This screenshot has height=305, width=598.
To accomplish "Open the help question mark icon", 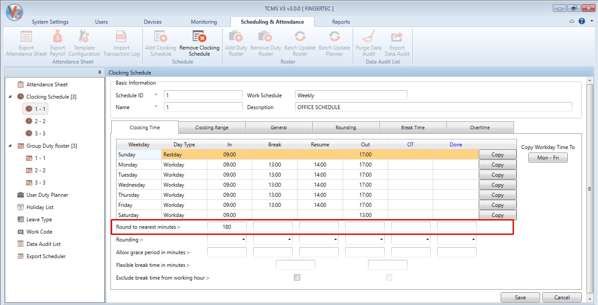I will [x=582, y=21].
